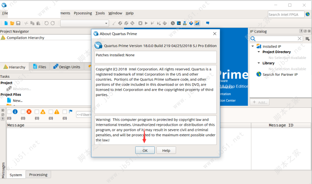The image size is (312, 184).
Task: Click the messages Filter input field
Action: point(84,114)
